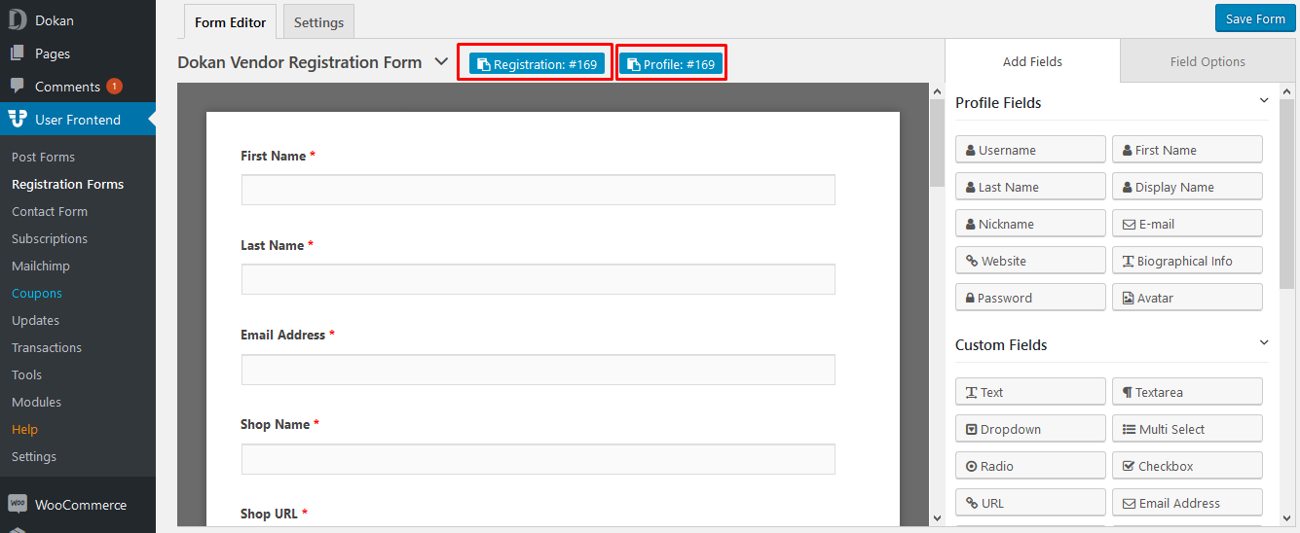This screenshot has width=1300, height=533.
Task: Add a custom Text field
Action: tap(1030, 392)
